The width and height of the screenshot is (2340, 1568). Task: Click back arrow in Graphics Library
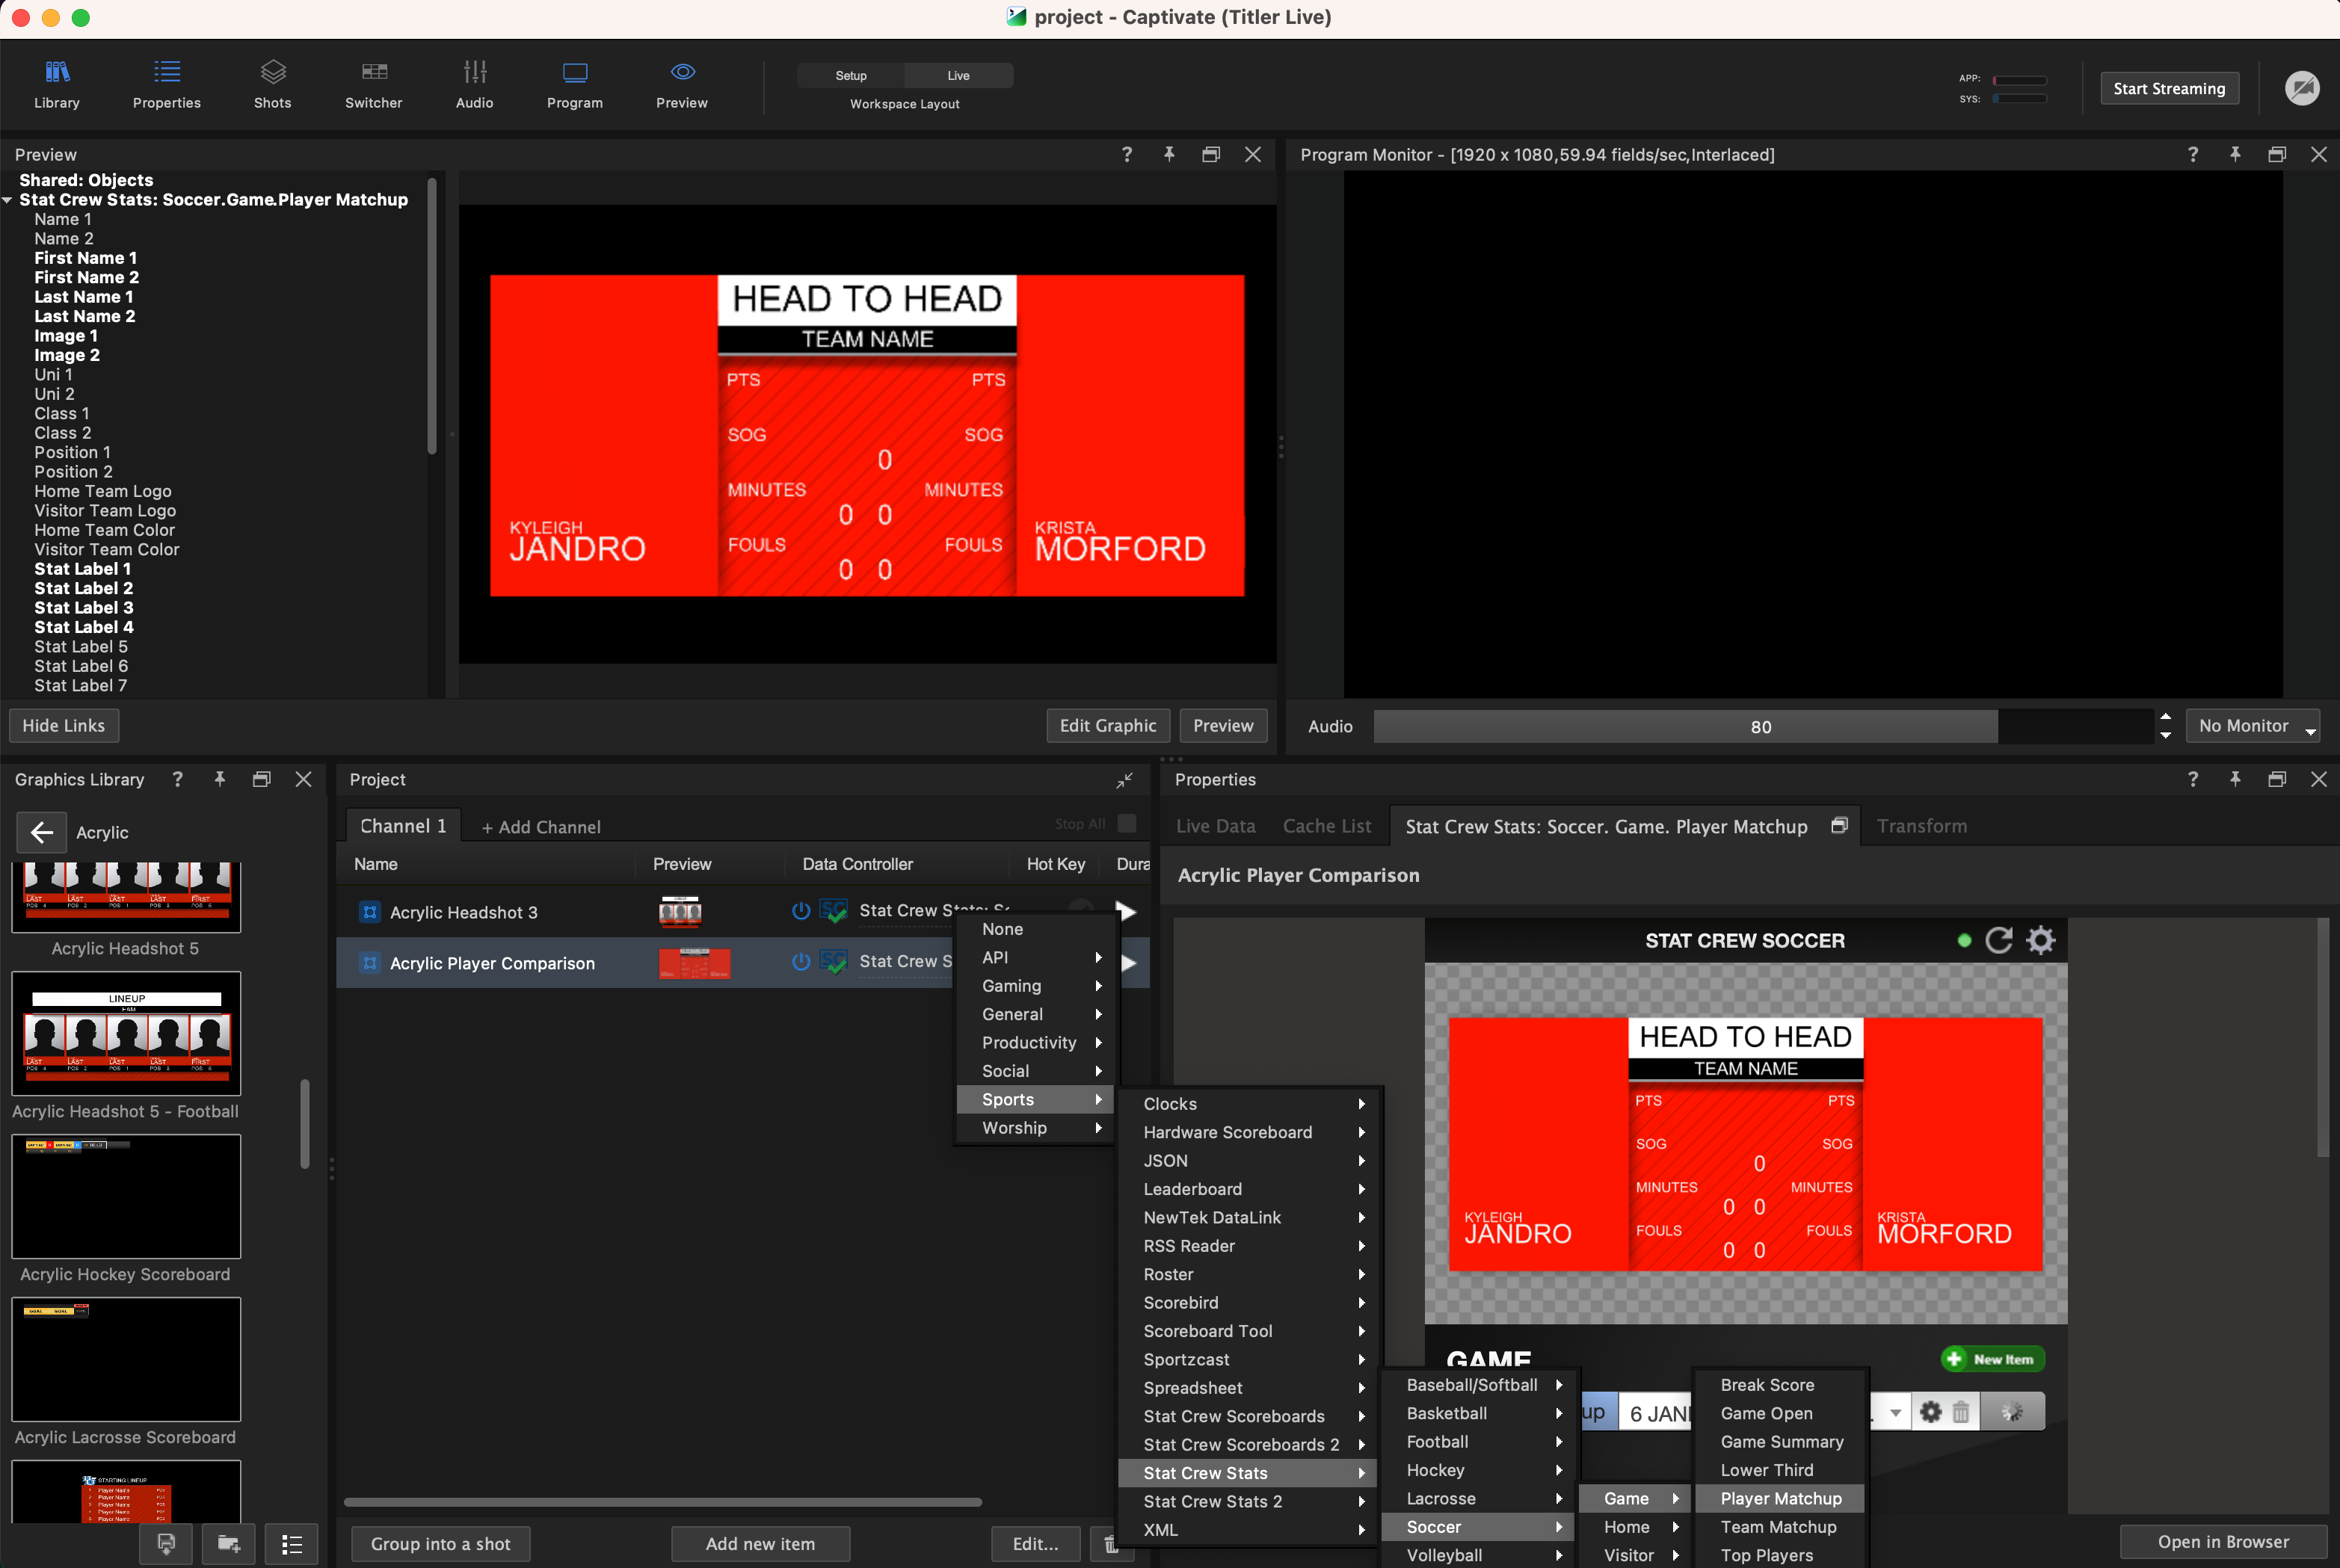point(41,832)
